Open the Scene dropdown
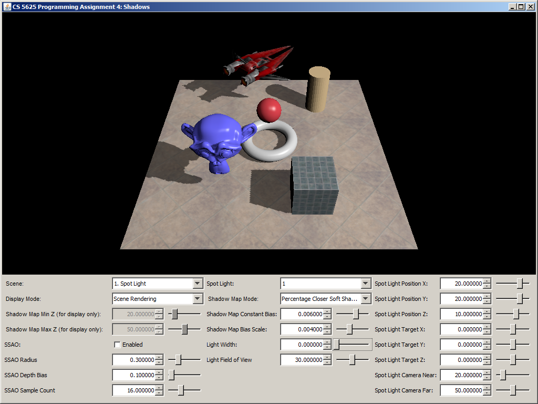This screenshot has width=538, height=404. coord(198,284)
